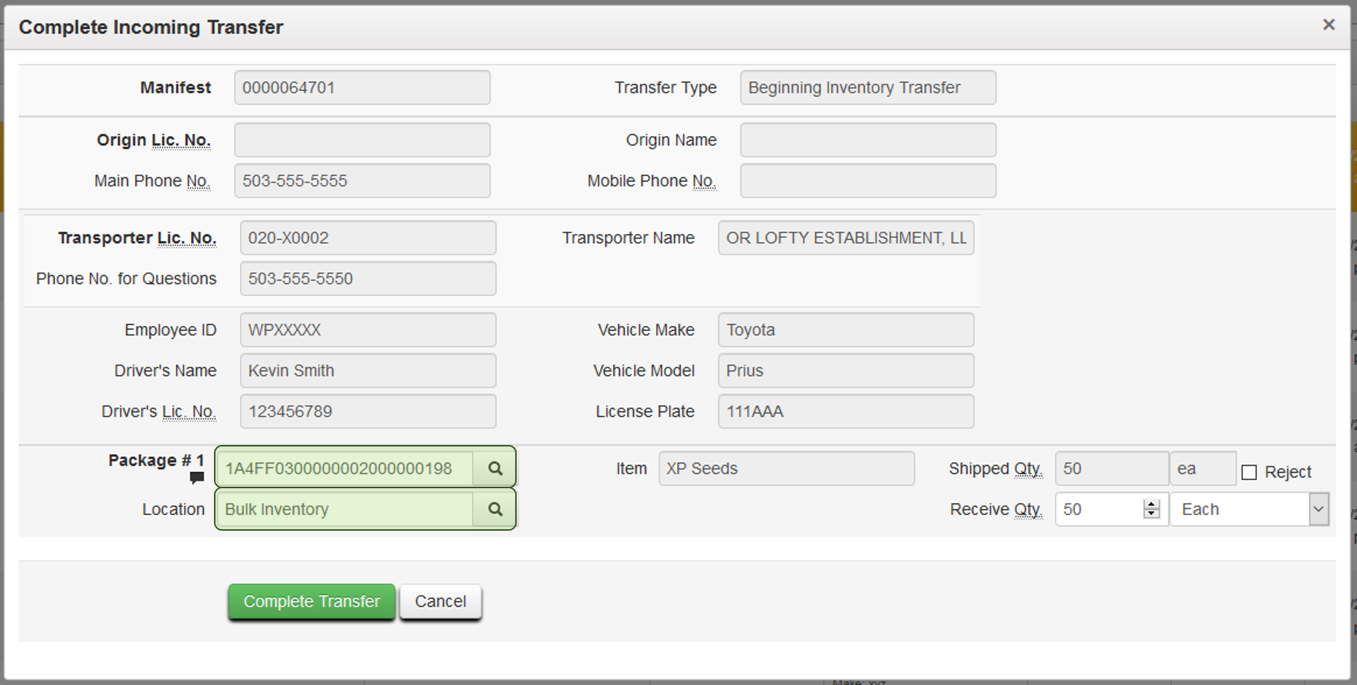Viewport: 1357px width, 685px height.
Task: Click the Package #1 tag number field
Action: click(344, 468)
